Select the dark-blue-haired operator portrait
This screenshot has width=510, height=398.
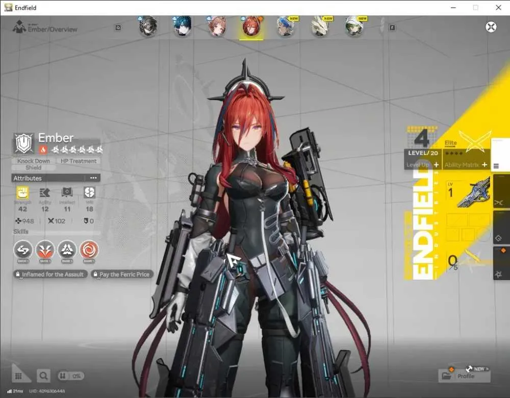click(182, 26)
